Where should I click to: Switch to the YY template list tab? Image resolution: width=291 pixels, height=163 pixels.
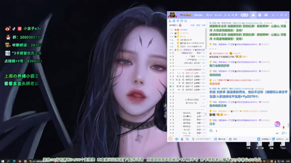pos(260,15)
